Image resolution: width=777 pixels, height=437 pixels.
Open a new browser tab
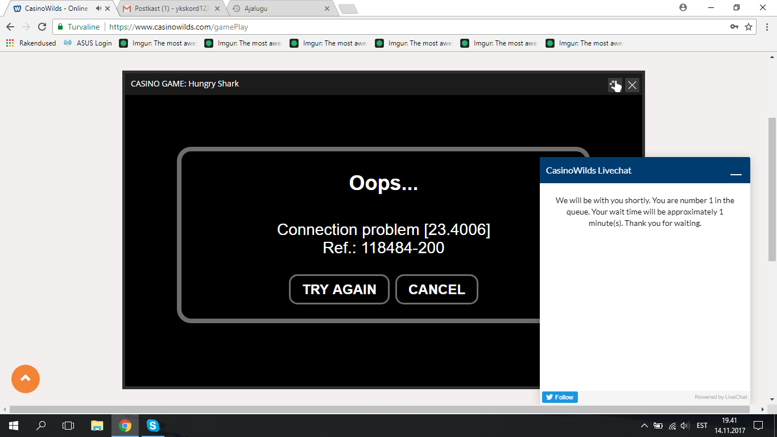tap(348, 9)
